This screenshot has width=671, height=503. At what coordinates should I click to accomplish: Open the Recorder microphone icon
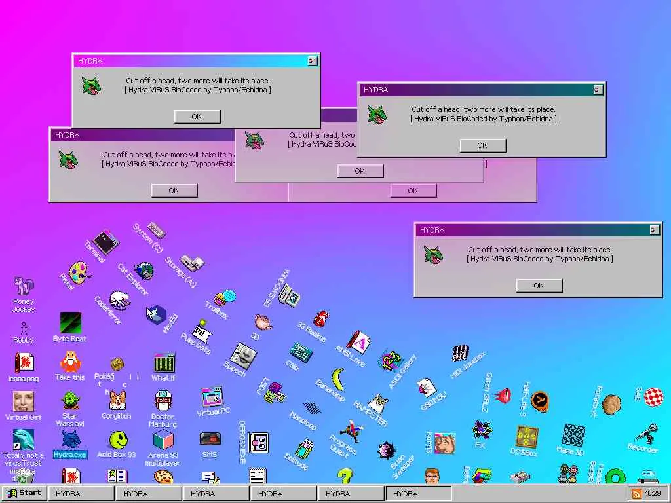click(646, 434)
